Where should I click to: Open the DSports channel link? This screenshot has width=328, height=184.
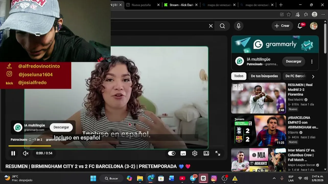pos(293,132)
